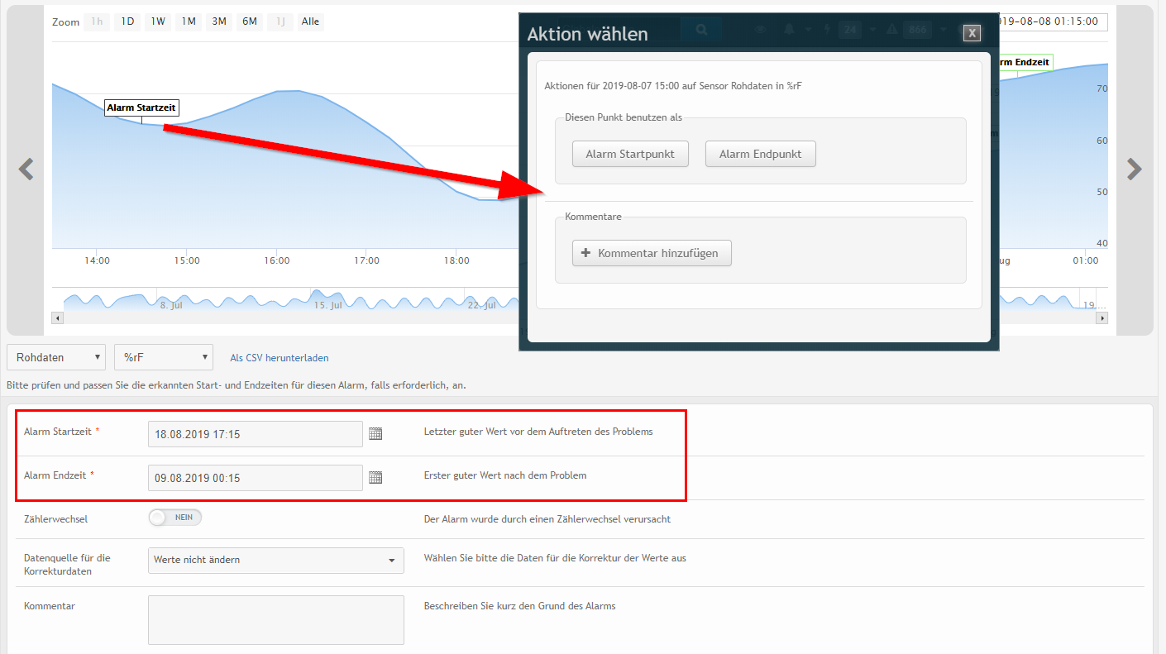Click the Aktionen für 2019-08-07 15:00 text
The width and height of the screenshot is (1166, 654).
pos(673,85)
